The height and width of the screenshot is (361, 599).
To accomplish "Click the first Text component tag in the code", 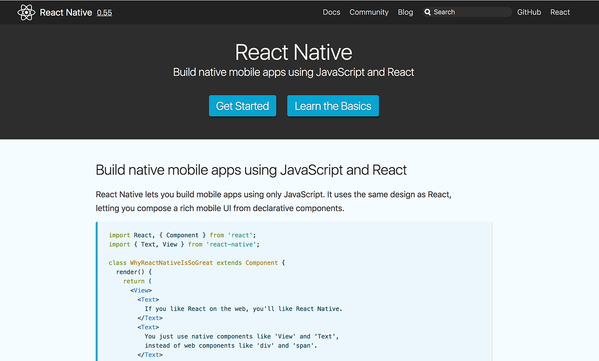I will coord(148,299).
